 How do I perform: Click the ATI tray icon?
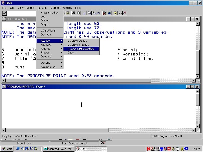[169, 149]
